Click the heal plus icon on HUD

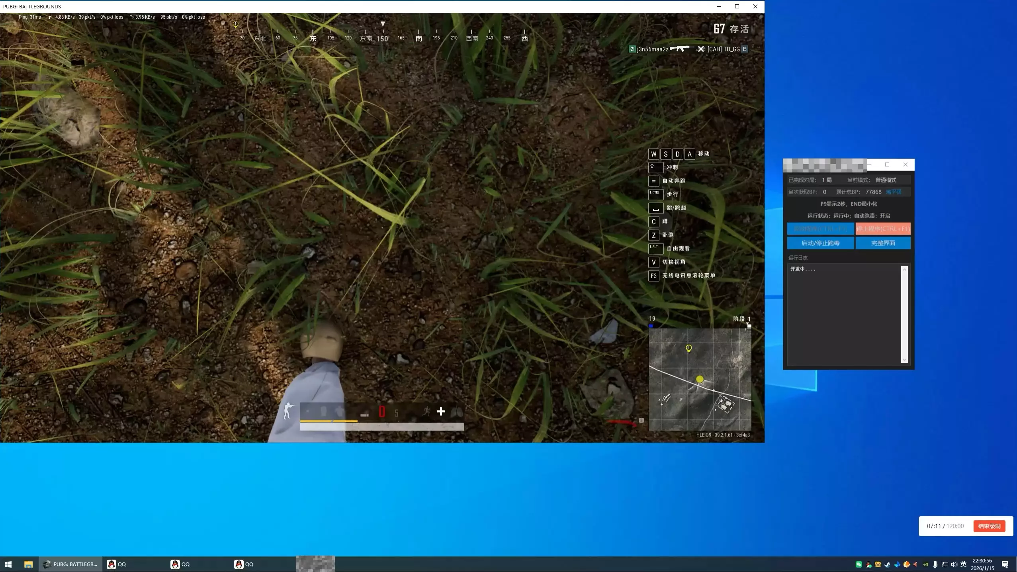(440, 411)
